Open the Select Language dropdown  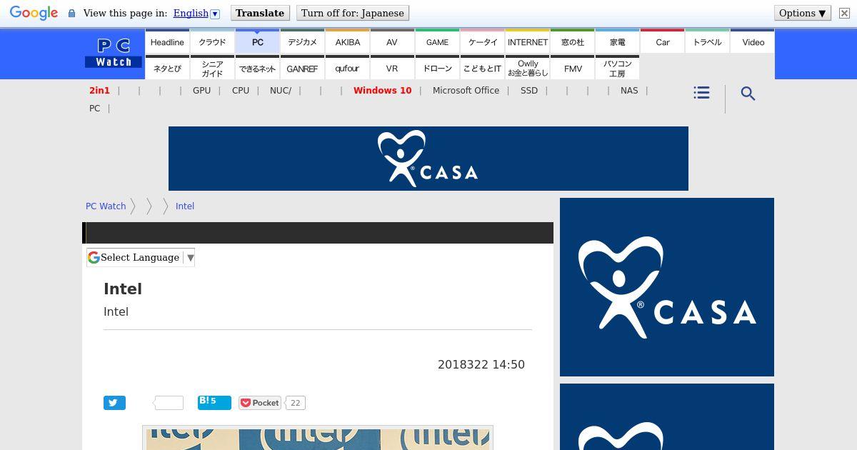pos(141,257)
